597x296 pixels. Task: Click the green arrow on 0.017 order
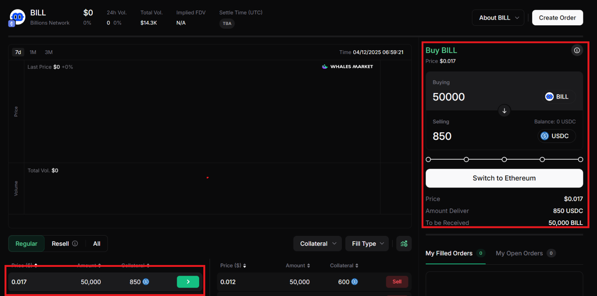pyautogui.click(x=188, y=282)
